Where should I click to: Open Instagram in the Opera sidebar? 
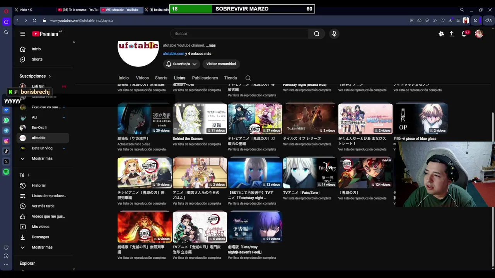coord(6,141)
